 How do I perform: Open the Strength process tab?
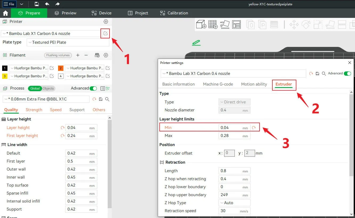click(x=34, y=110)
